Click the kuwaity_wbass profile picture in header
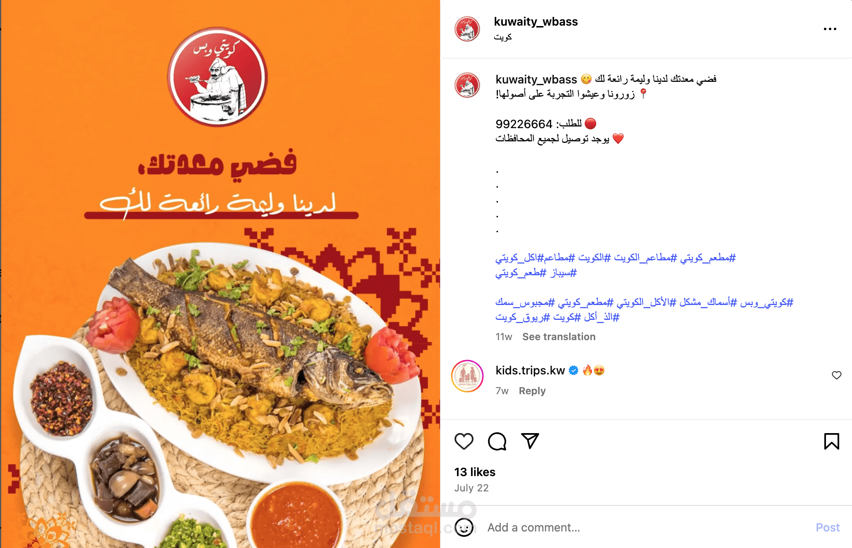 (x=467, y=29)
